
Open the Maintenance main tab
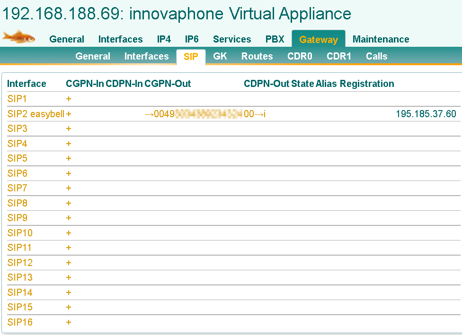click(x=381, y=39)
